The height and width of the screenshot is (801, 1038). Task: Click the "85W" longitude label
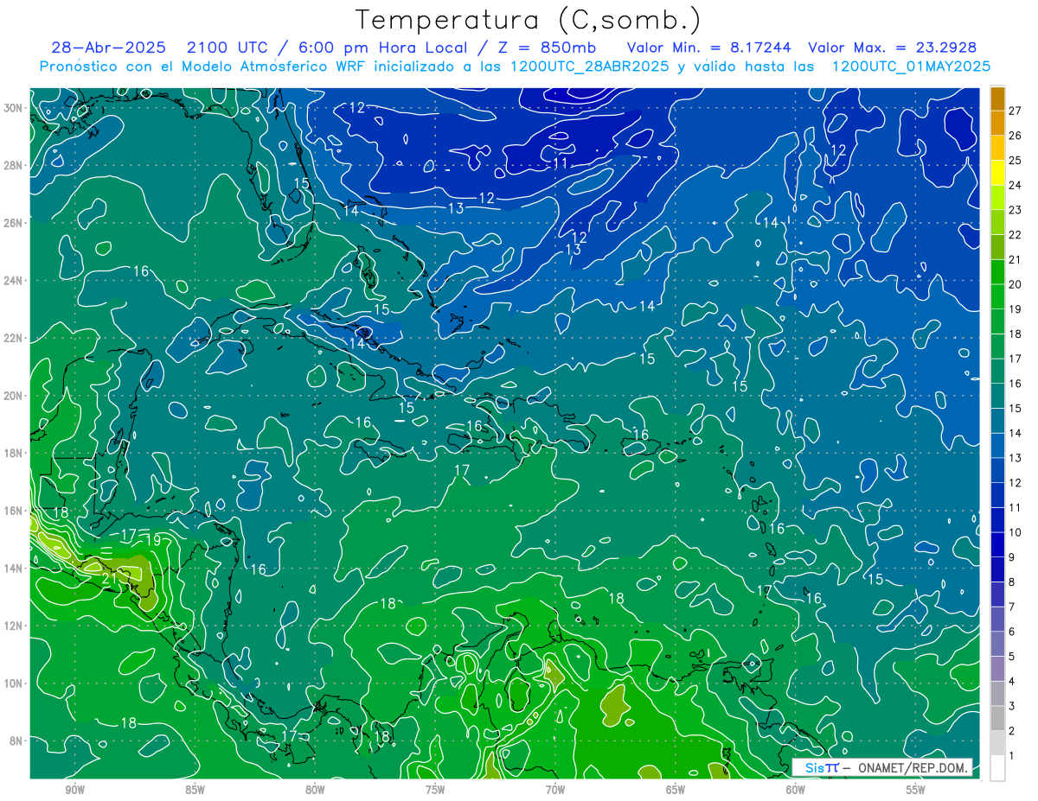195,790
